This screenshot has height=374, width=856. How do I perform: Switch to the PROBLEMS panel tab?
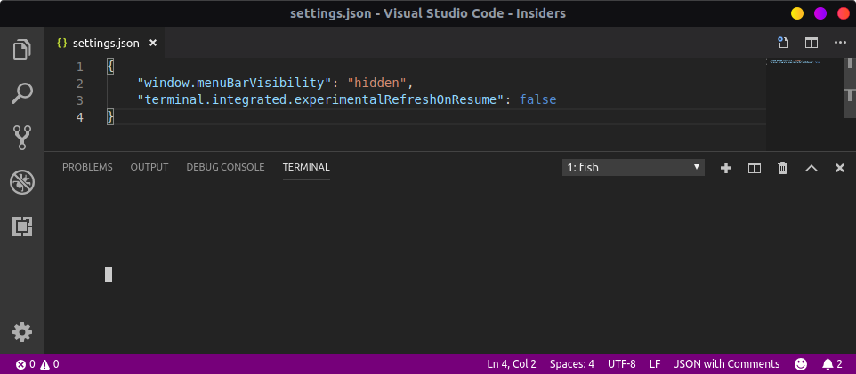(87, 167)
